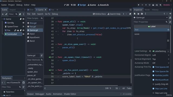Click the run specific scene icon

[157, 5]
